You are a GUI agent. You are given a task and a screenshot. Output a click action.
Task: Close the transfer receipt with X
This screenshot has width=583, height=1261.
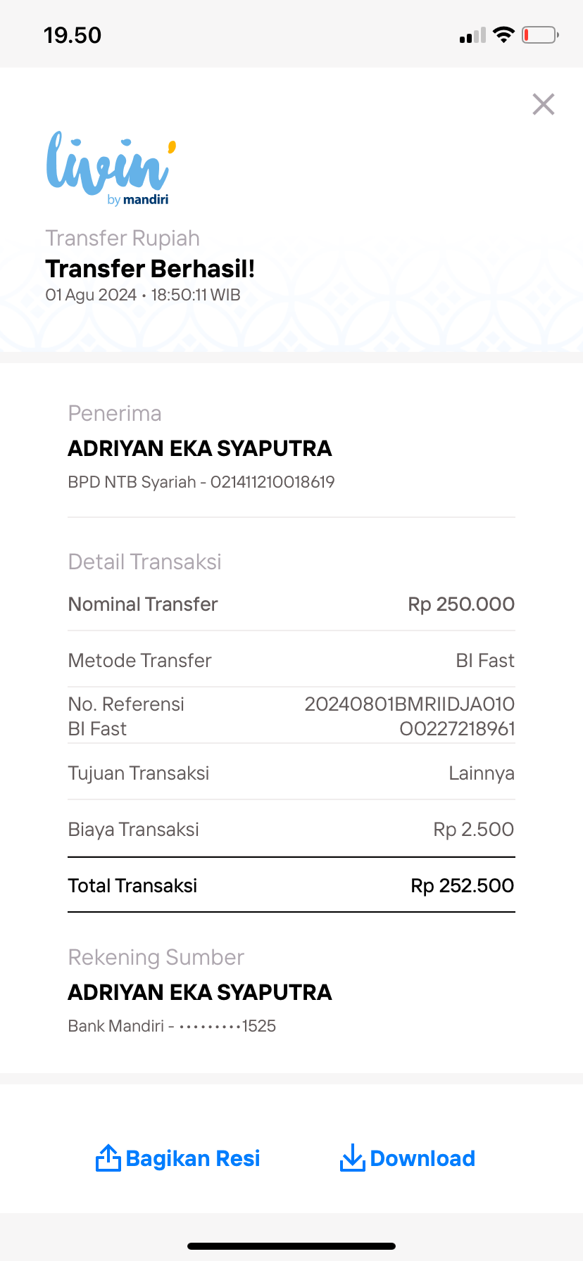coord(544,104)
